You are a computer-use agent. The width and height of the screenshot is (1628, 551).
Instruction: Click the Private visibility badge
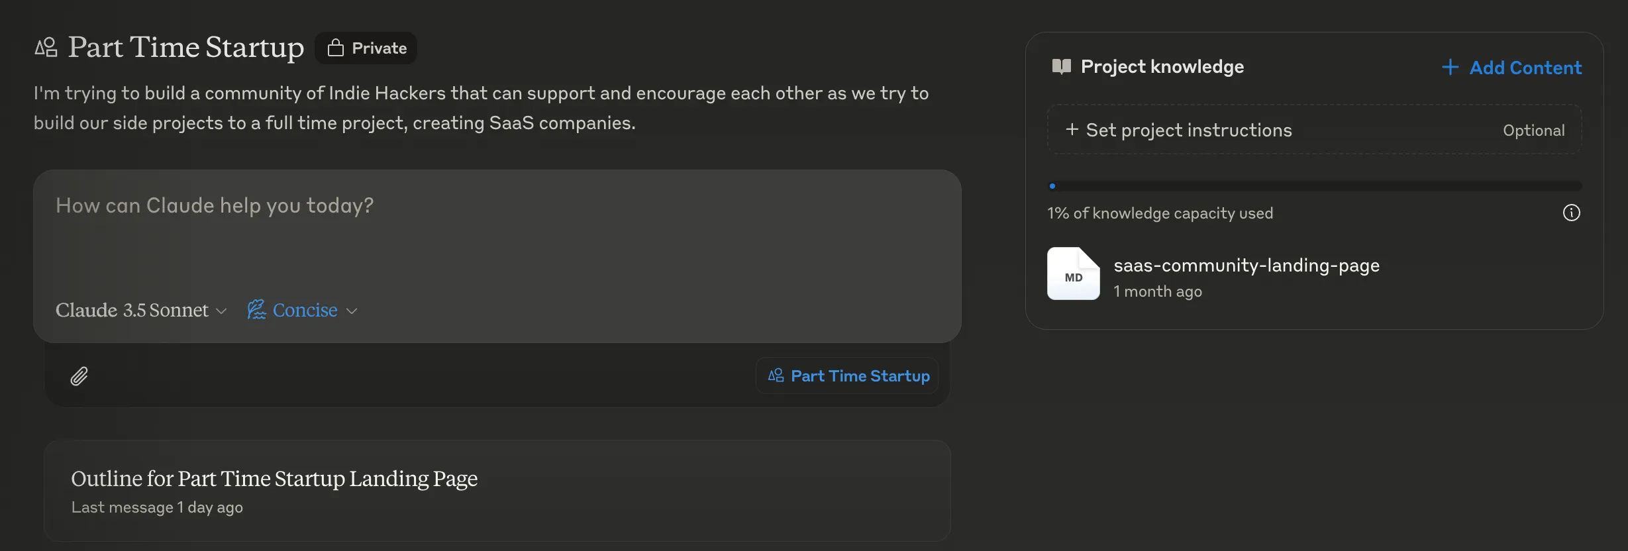pos(366,48)
